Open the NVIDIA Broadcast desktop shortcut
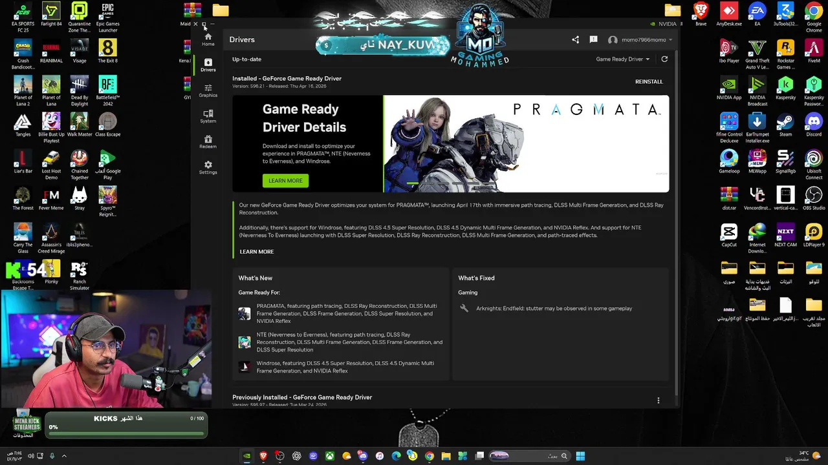This screenshot has height=465, width=828. pos(757,92)
